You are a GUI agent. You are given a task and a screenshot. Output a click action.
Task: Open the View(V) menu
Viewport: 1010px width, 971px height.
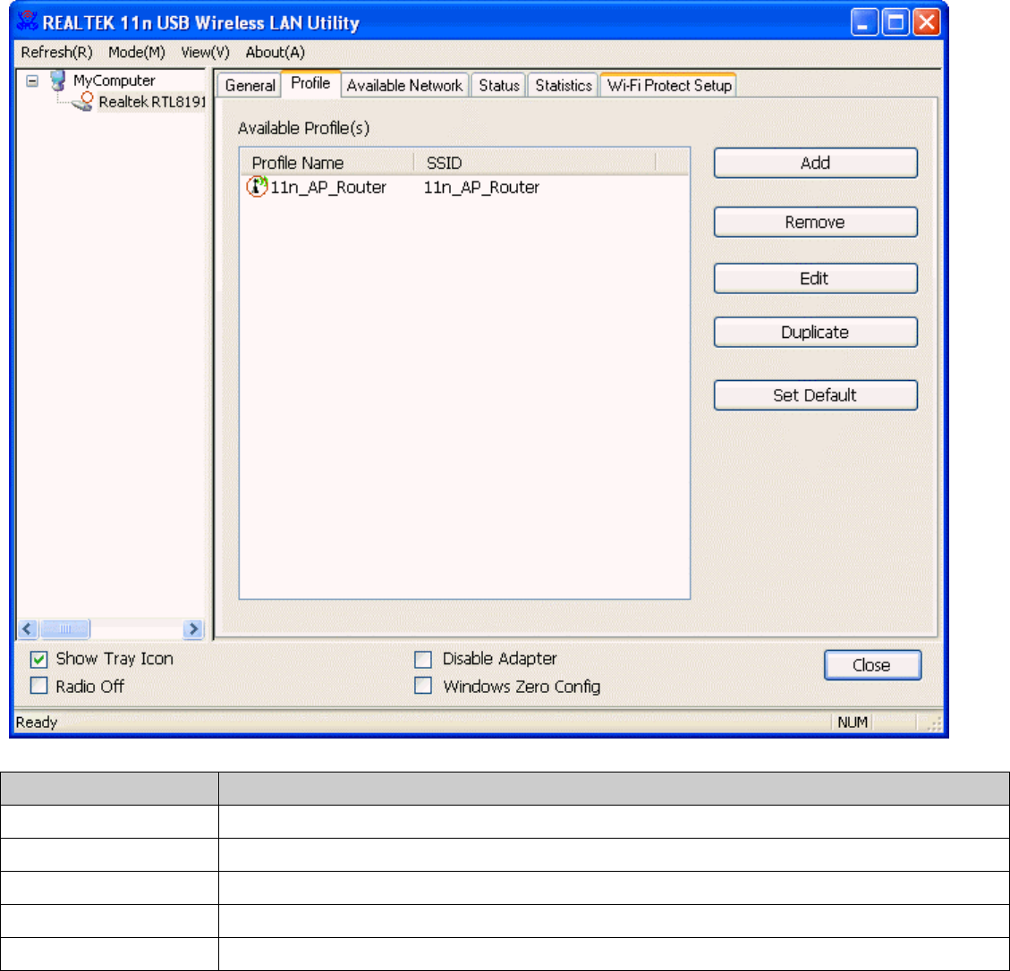(x=205, y=52)
